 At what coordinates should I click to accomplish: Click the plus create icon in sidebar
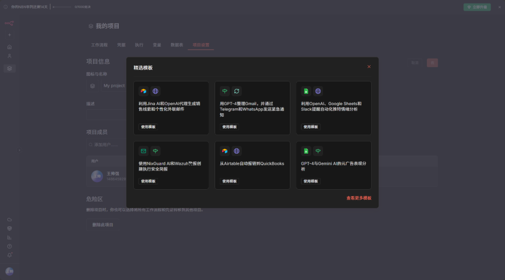(9, 35)
